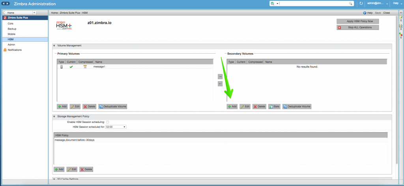Edit the selected secondary volume
This screenshot has width=404, height=186.
pos(245,106)
